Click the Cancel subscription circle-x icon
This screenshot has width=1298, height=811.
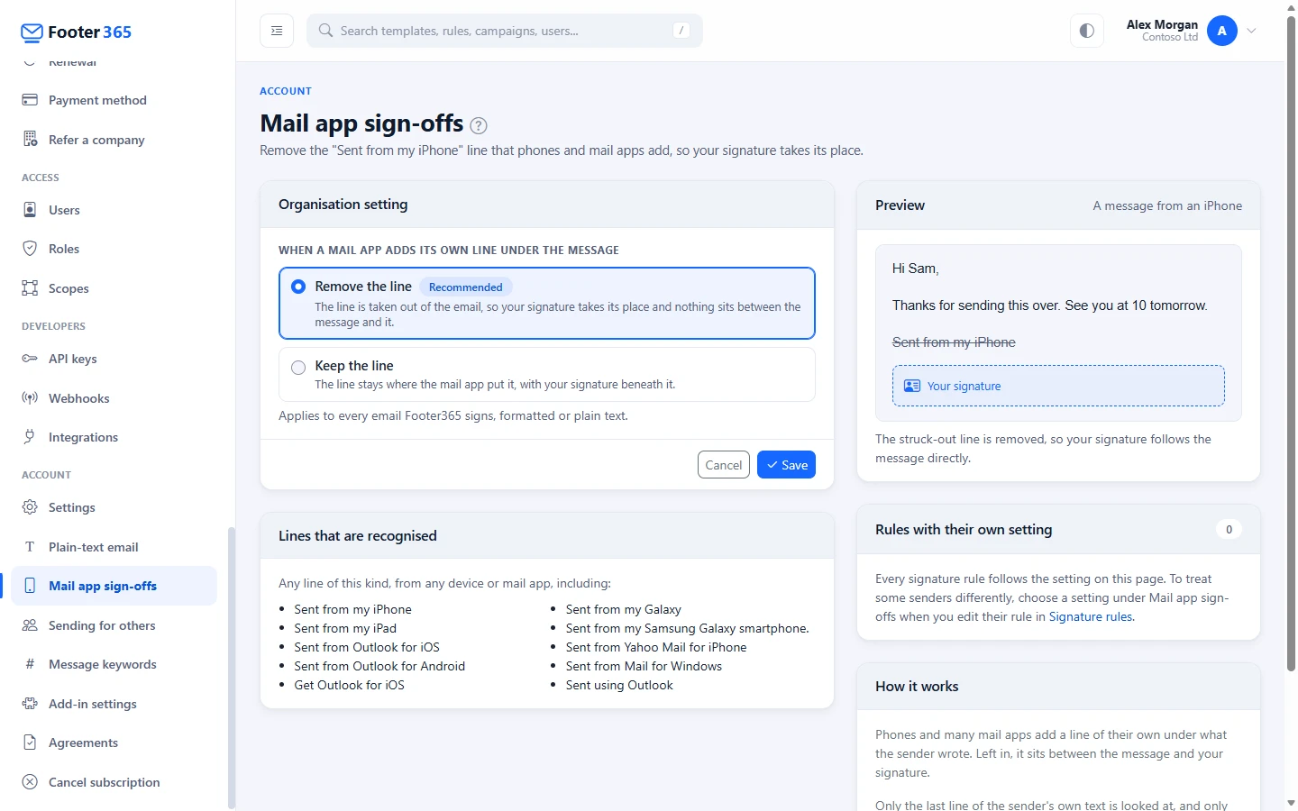click(30, 782)
